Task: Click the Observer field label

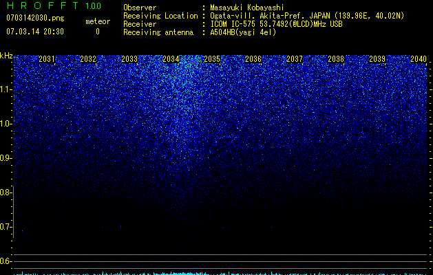Action: click(140, 8)
